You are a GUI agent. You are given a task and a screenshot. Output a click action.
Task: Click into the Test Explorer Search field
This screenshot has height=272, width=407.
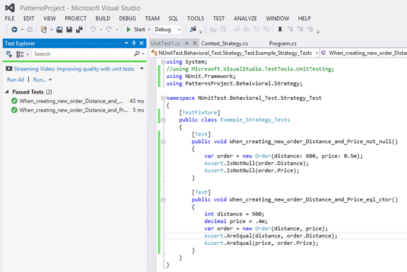click(83, 54)
